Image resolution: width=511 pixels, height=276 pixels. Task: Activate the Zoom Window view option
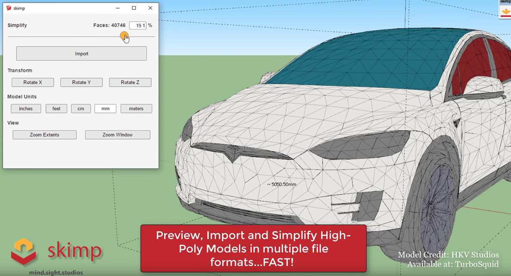[x=117, y=135]
